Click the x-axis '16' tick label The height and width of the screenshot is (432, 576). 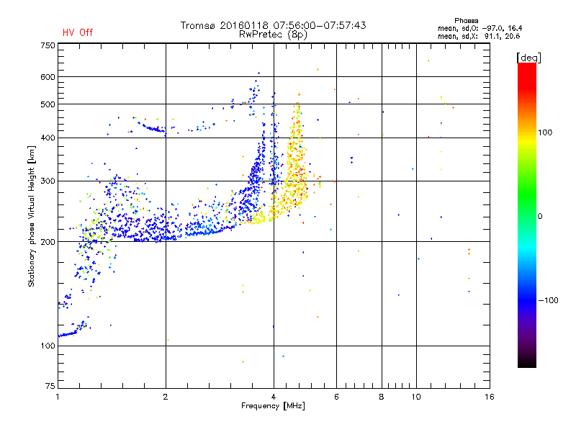tap(490, 397)
